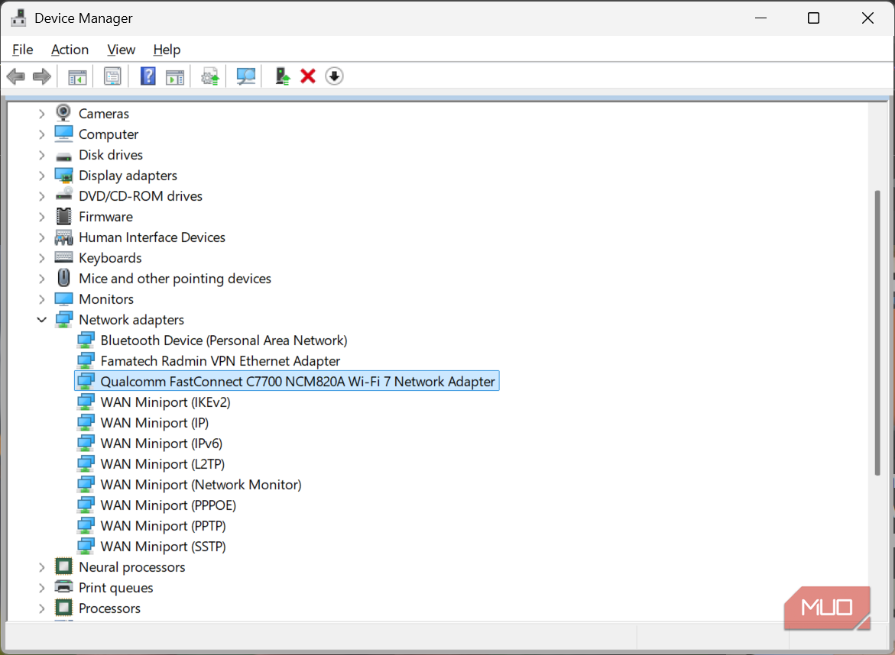Click the Keyboards icon
The image size is (895, 655).
pos(63,257)
